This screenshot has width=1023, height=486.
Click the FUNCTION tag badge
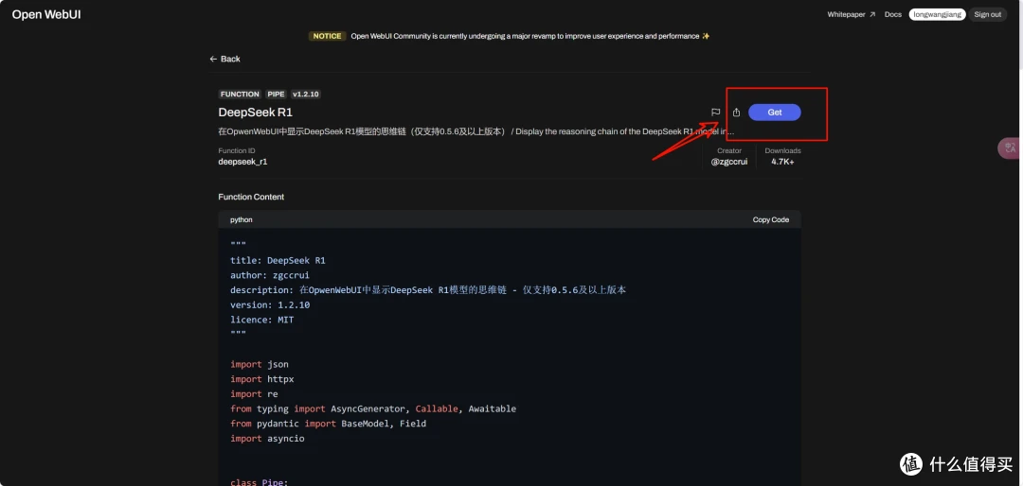[x=240, y=94]
